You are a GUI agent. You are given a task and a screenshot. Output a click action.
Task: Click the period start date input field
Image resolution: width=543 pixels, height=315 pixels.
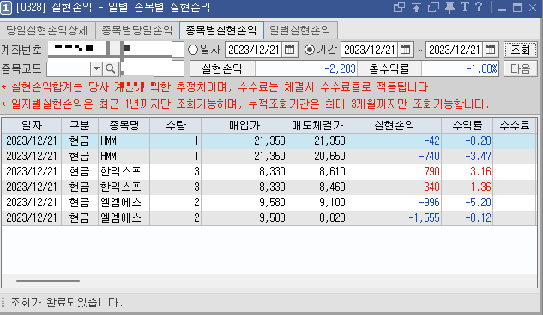370,51
